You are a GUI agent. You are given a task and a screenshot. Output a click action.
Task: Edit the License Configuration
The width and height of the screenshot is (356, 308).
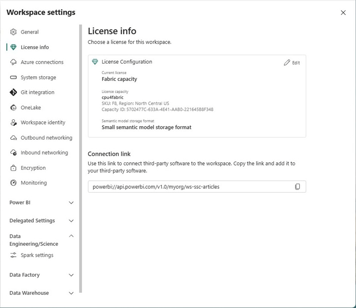(x=292, y=62)
